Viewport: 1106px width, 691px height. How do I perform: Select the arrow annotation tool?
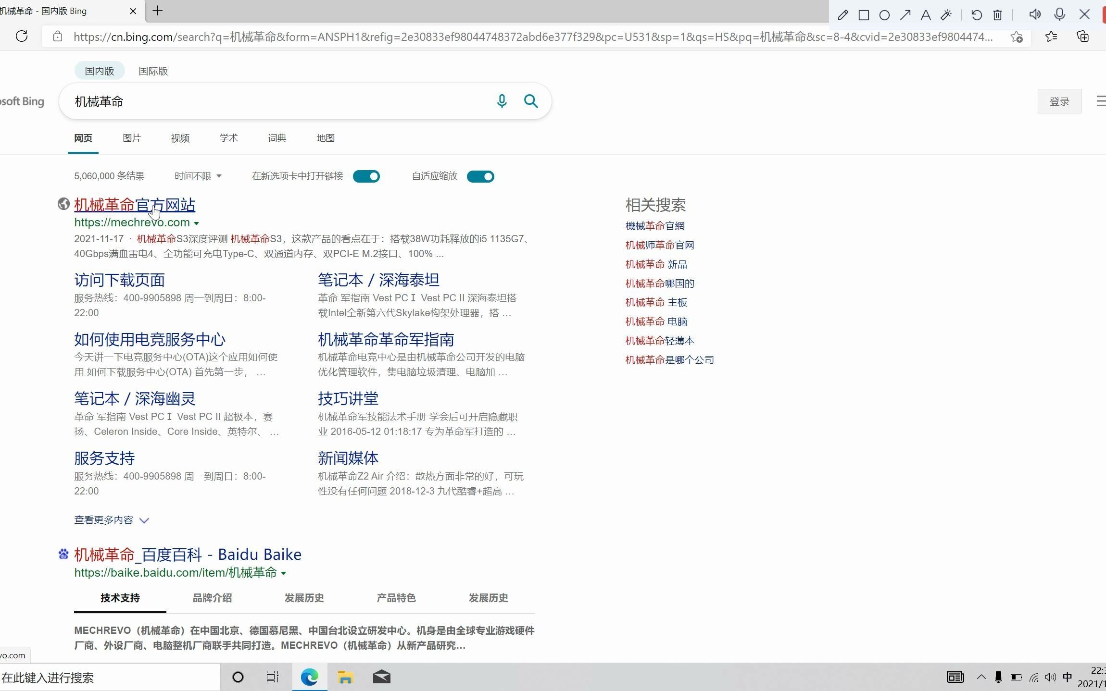pos(905,15)
